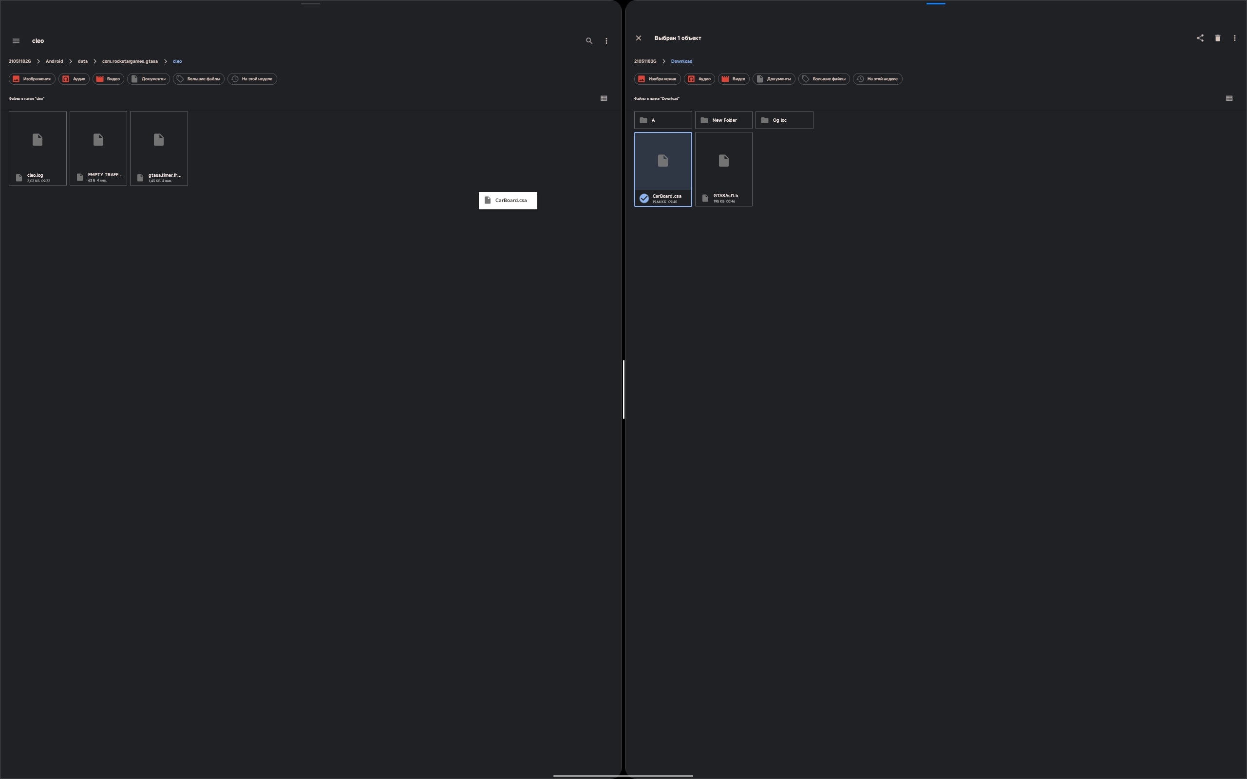Screen dimensions: 1247x779
Task: Delete the selected file with trash icon
Action: tap(1218, 38)
